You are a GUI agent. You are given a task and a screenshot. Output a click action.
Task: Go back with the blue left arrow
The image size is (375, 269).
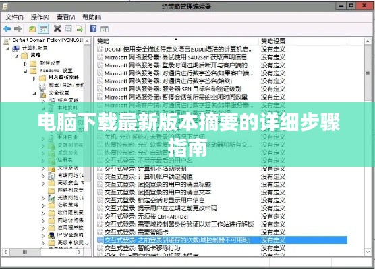[7, 29]
